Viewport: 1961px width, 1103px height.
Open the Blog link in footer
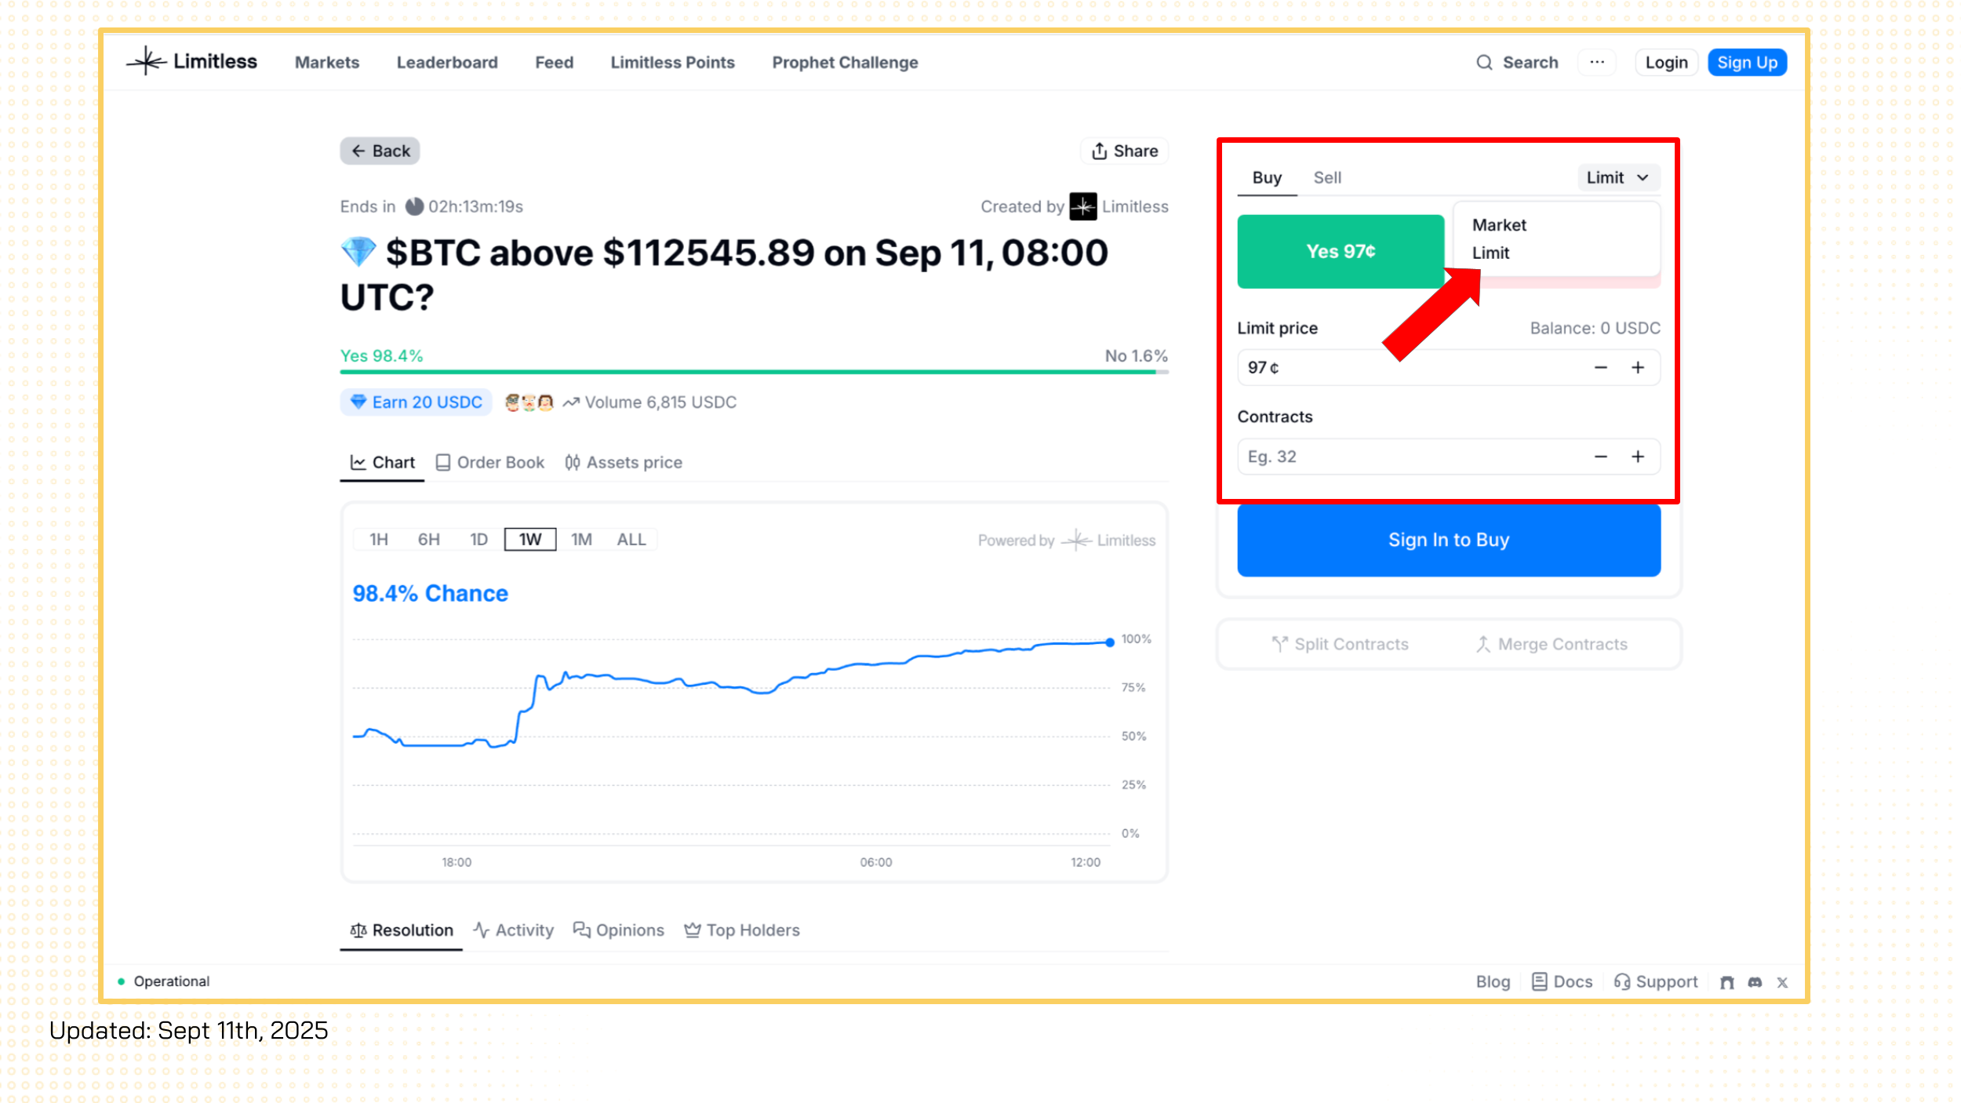click(x=1493, y=982)
